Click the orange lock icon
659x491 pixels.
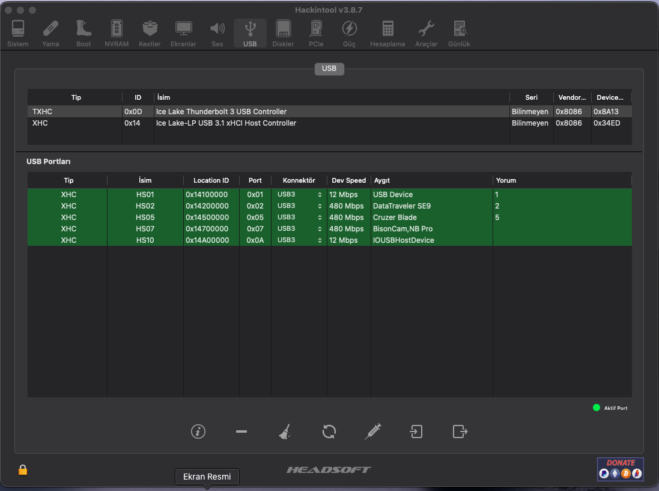pyautogui.click(x=23, y=470)
